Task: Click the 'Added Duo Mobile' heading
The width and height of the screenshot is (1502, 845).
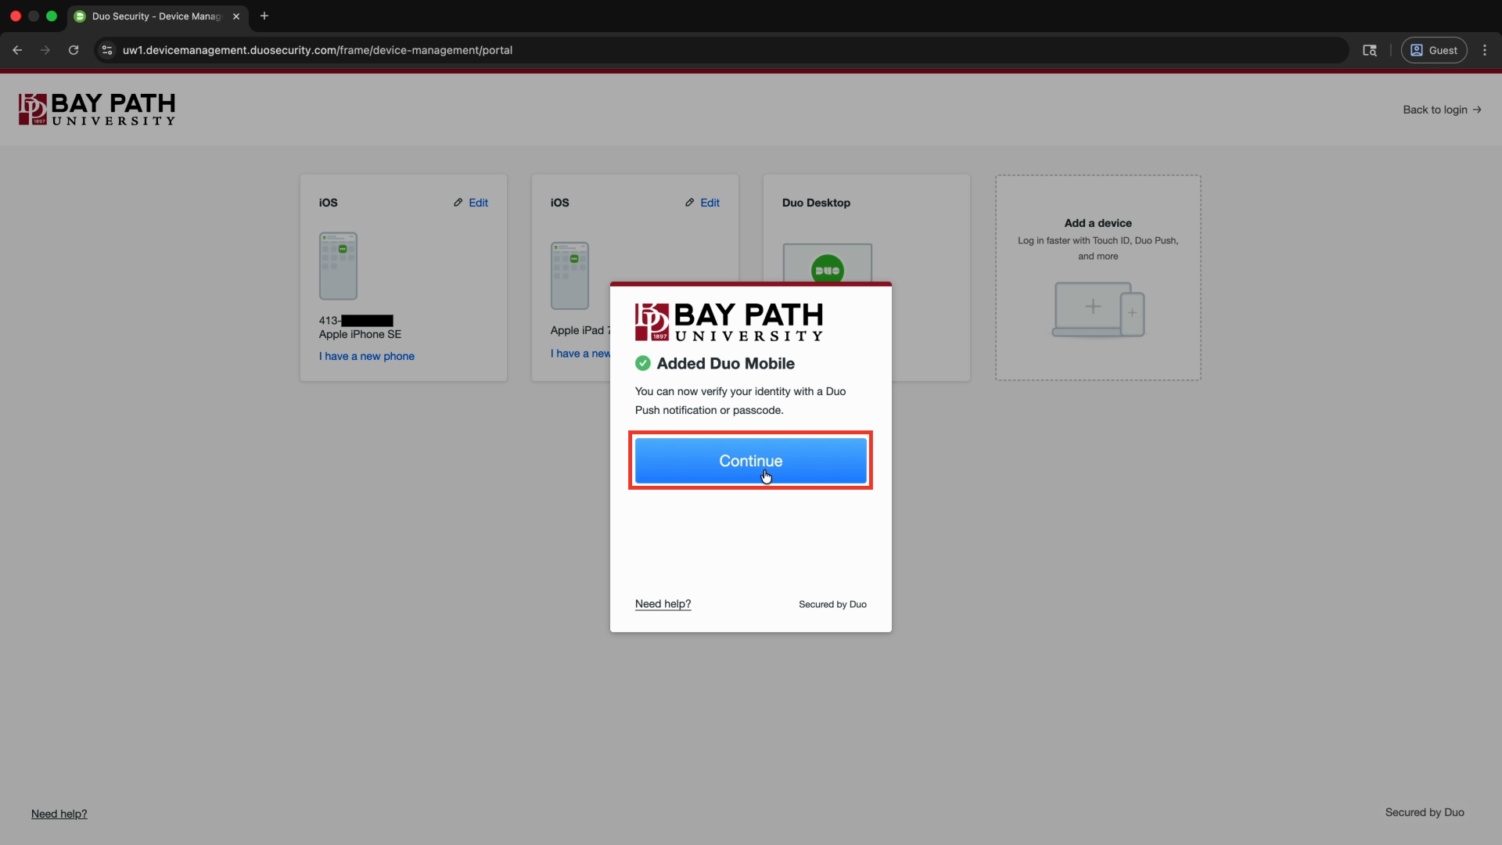Action: pos(726,364)
